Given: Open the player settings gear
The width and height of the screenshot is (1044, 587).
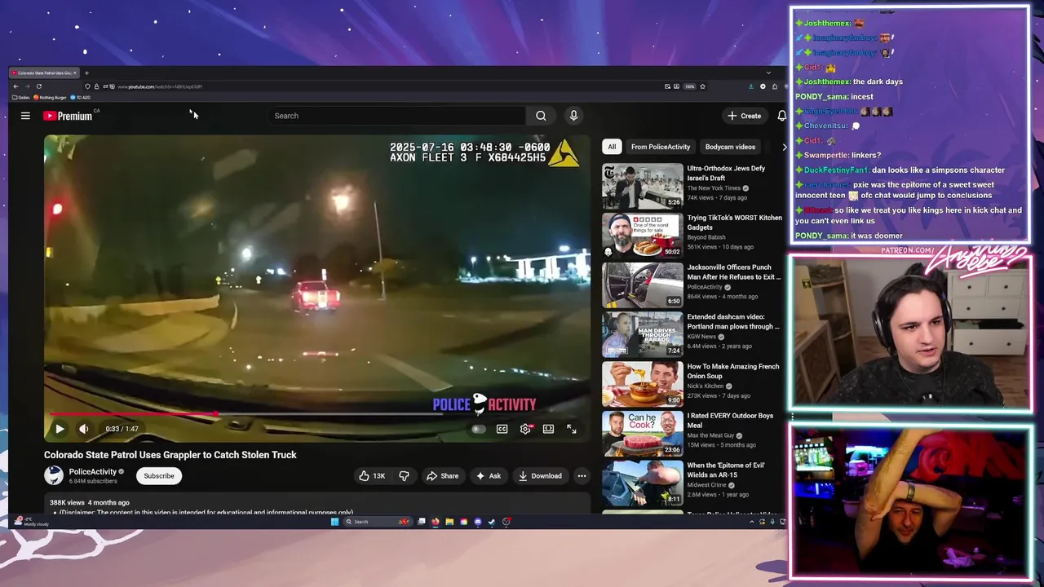Looking at the screenshot, I should click(526, 429).
